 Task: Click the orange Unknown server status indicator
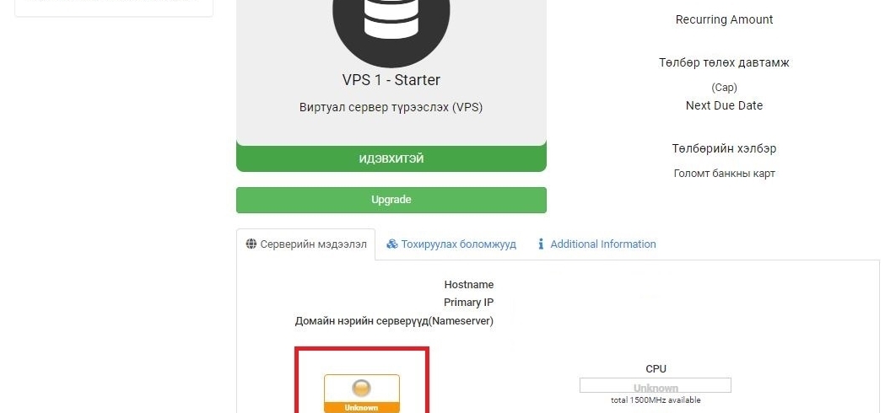[x=362, y=394]
